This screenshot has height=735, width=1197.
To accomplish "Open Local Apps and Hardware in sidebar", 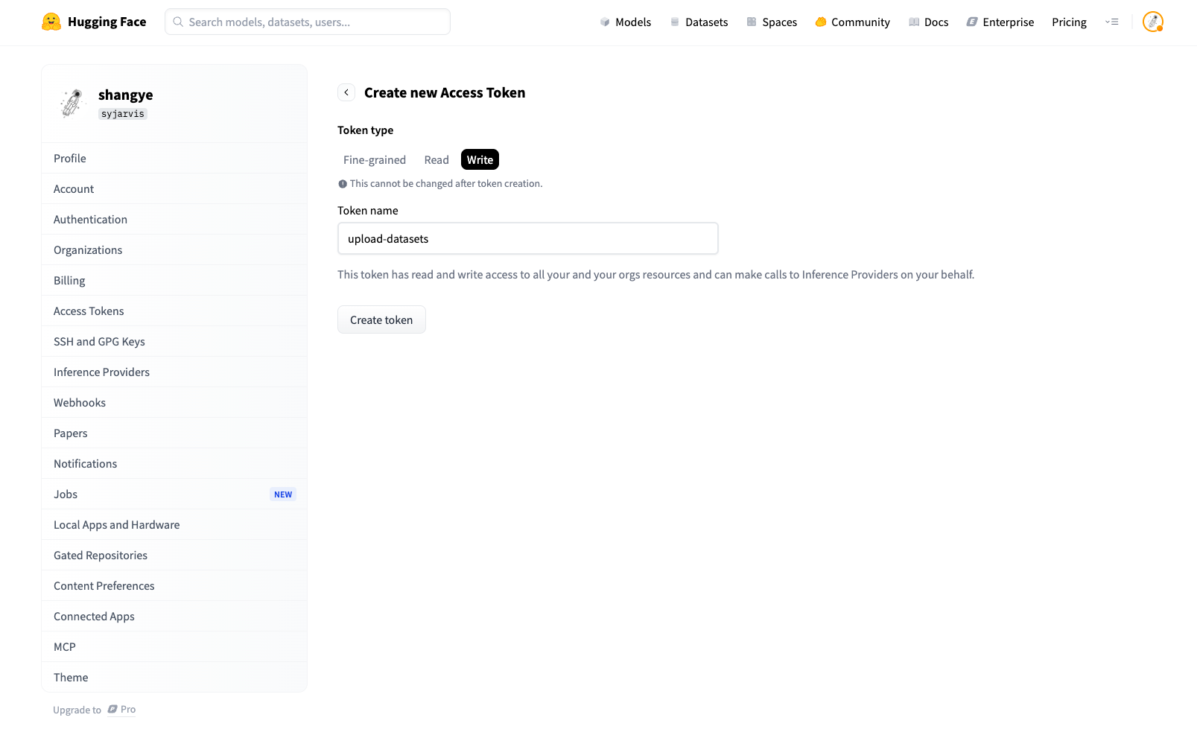I will coord(174,525).
